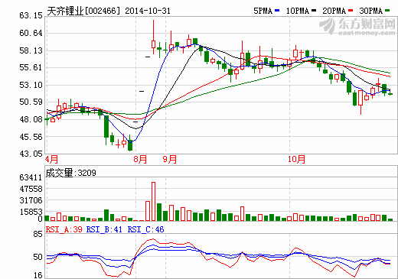Click the RSI_C:46 indicator label
The height and width of the screenshot is (279, 398).
[x=145, y=229]
